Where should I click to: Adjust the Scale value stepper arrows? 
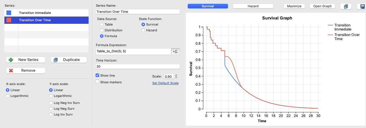[x=176, y=76]
